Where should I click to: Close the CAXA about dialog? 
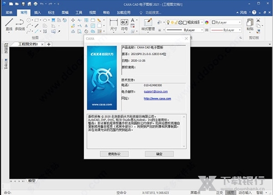pyautogui.click(x=186, y=39)
